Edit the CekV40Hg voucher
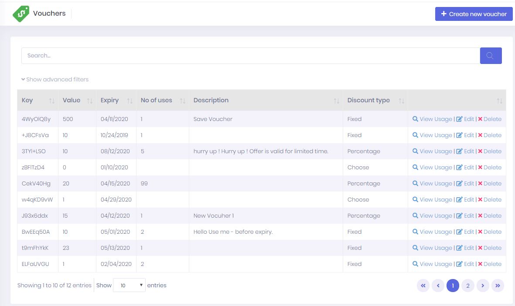Image resolution: width=515 pixels, height=306 pixels. [x=465, y=184]
